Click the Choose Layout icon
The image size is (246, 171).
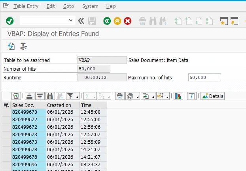[x=160, y=96]
